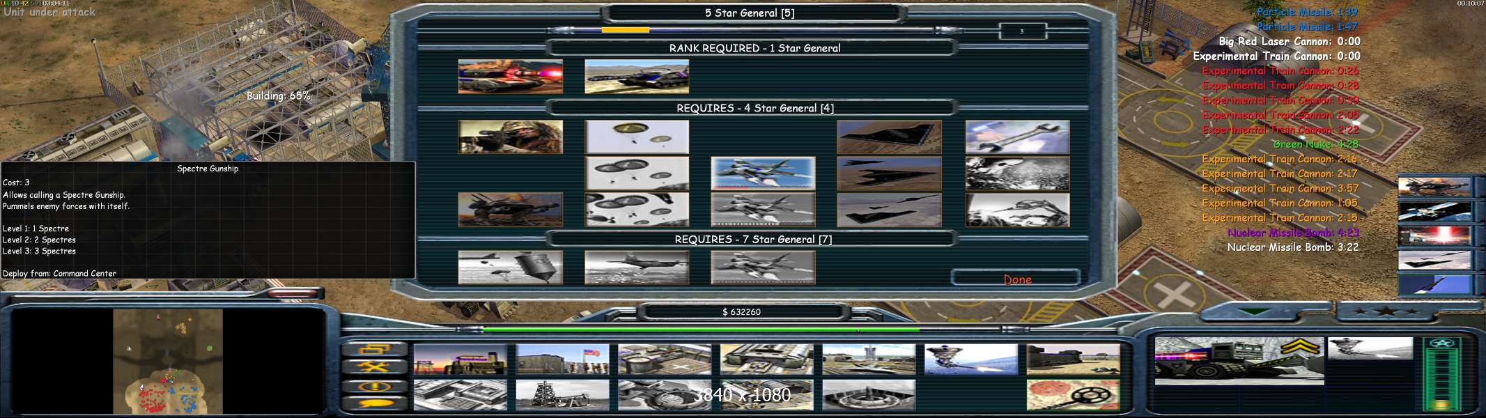Viewport: 1486px width, 418px height.
Task: Select the parachute bomb power under 7 Star General
Action: pos(510,268)
